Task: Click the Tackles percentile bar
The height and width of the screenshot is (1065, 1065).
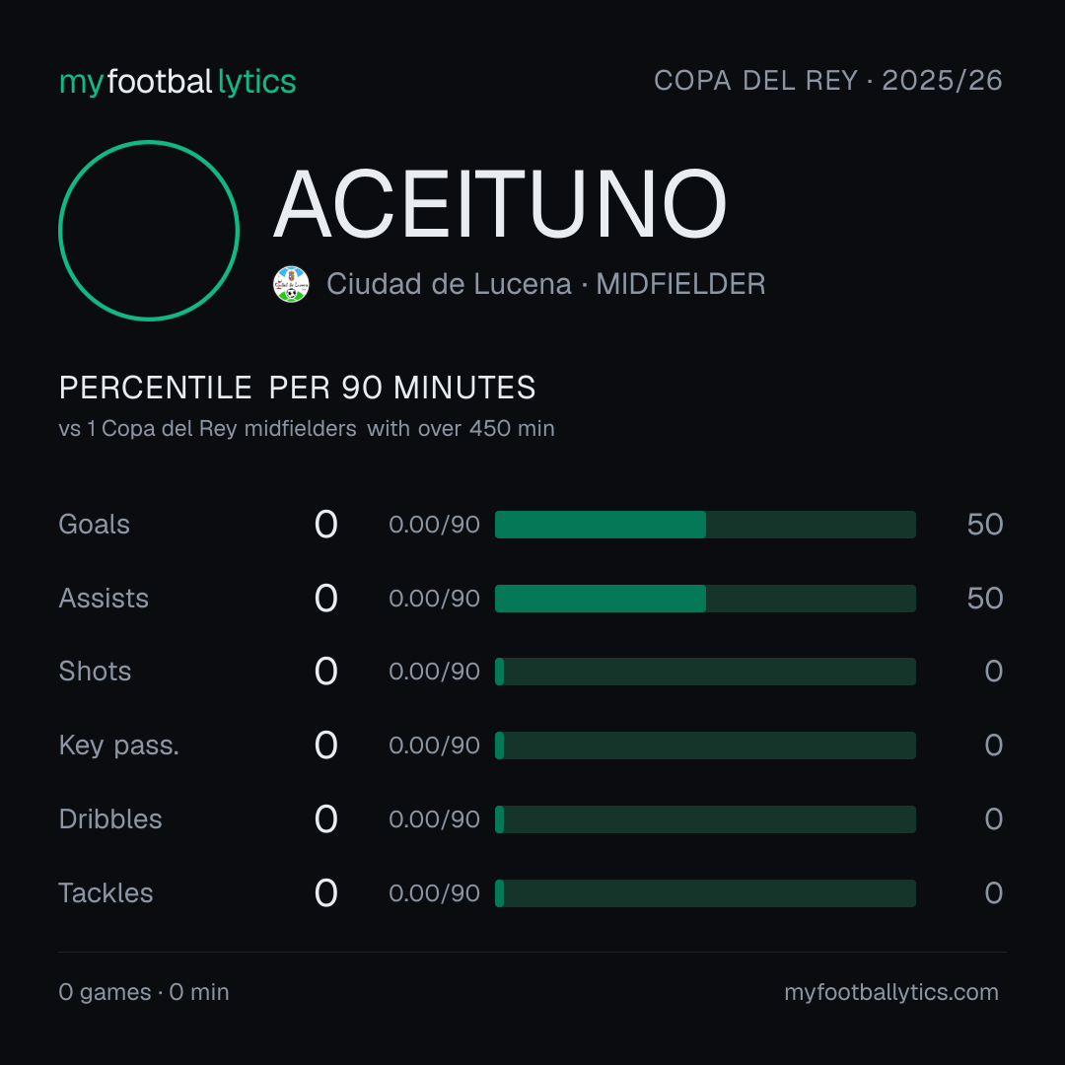Action: point(705,893)
